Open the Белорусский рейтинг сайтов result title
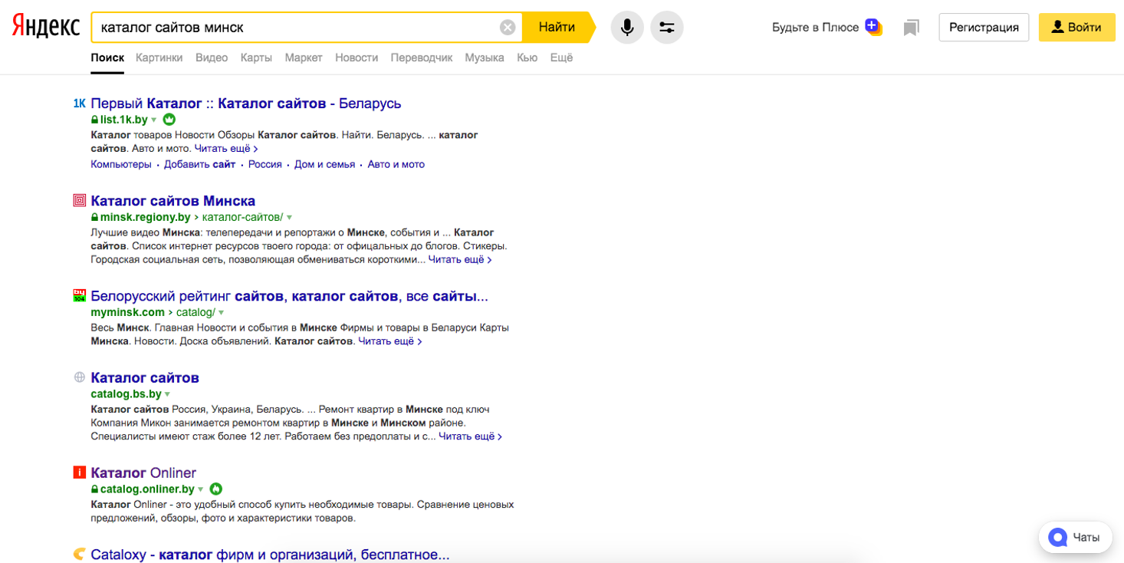Viewport: 1124px width, 563px height. click(x=290, y=296)
